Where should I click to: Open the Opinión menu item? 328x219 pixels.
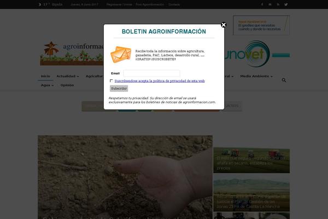(67, 85)
